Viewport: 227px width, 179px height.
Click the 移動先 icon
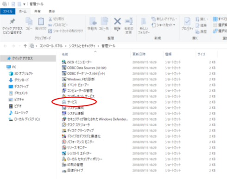(93, 21)
